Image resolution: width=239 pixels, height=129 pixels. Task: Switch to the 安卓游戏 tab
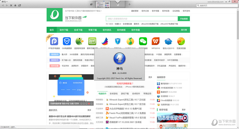[114, 94]
